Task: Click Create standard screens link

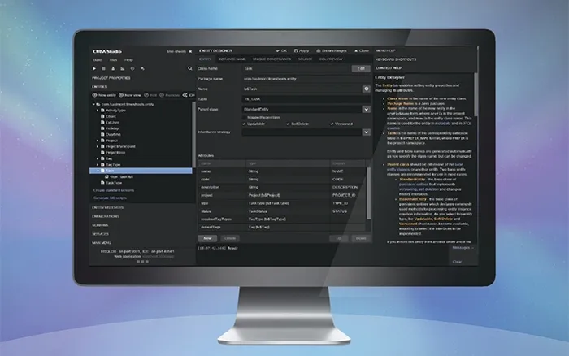Action: pos(114,190)
